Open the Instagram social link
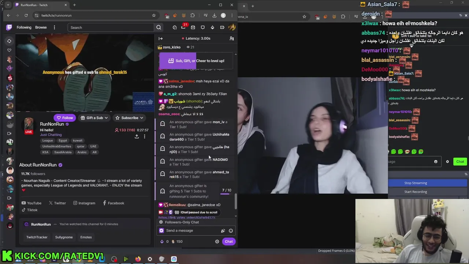This screenshot has width=469, height=264. pos(84,203)
